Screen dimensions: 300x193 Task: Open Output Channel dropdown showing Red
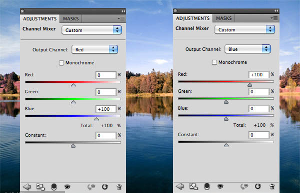click(x=94, y=50)
